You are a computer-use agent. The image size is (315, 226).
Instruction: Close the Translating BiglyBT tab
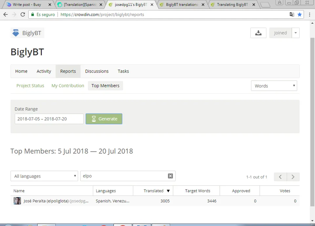click(254, 4)
